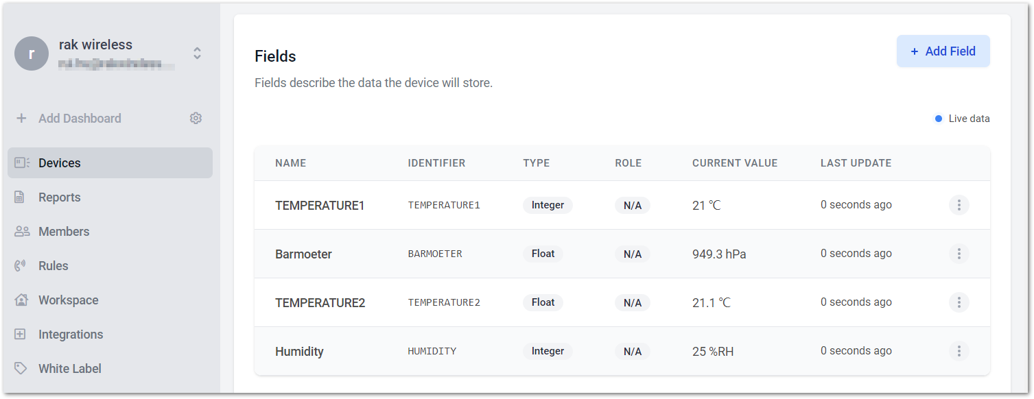This screenshot has height=399, width=1034.
Task: Click the 21.1 ℃ current value
Action: [x=712, y=302]
